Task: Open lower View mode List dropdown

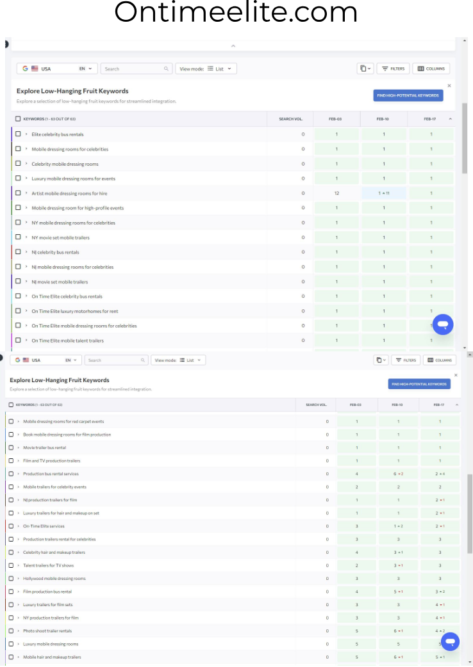Action: pos(178,360)
